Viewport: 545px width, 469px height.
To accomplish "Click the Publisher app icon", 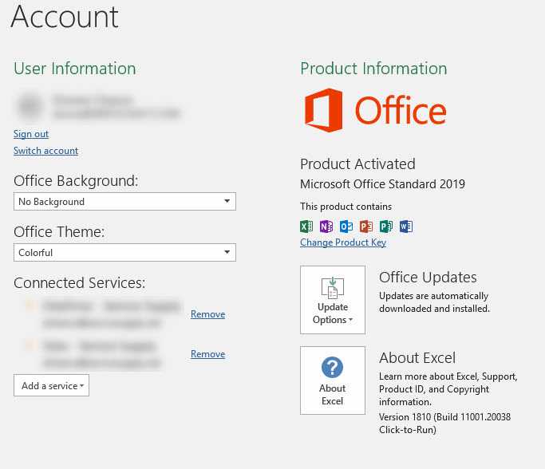I will pyautogui.click(x=386, y=227).
